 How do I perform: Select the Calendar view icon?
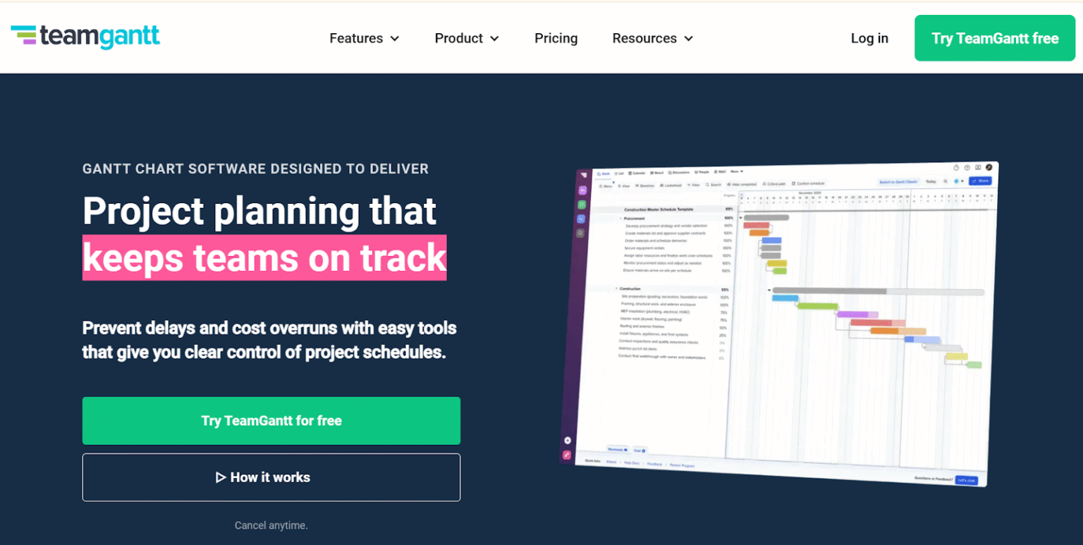[x=636, y=171]
